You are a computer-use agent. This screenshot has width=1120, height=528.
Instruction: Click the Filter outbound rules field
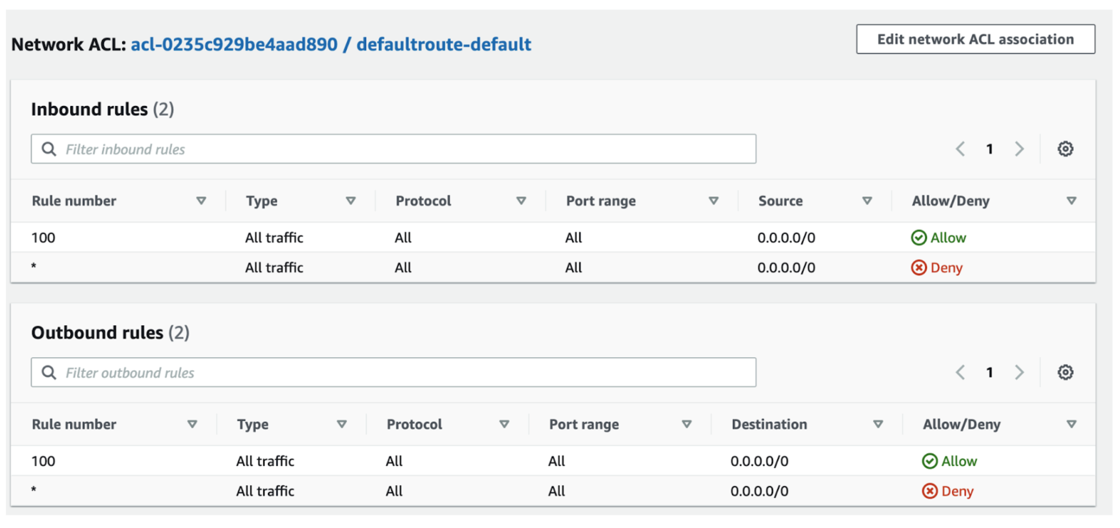coord(367,372)
